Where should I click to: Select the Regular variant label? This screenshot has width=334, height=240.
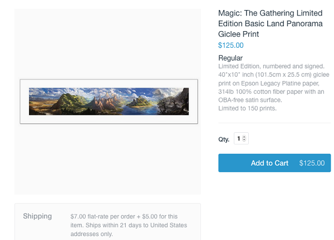230,58
